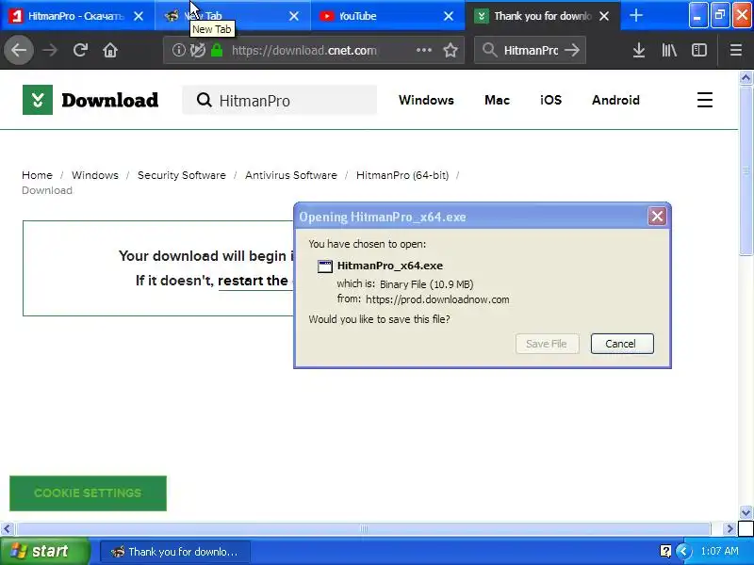
Task: Cancel the file download dialog
Action: 622,344
